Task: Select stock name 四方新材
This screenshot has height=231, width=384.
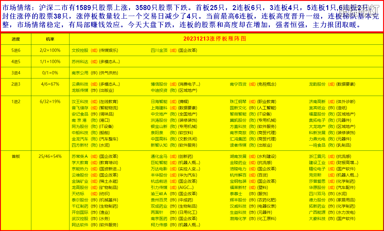Action: click(80, 145)
